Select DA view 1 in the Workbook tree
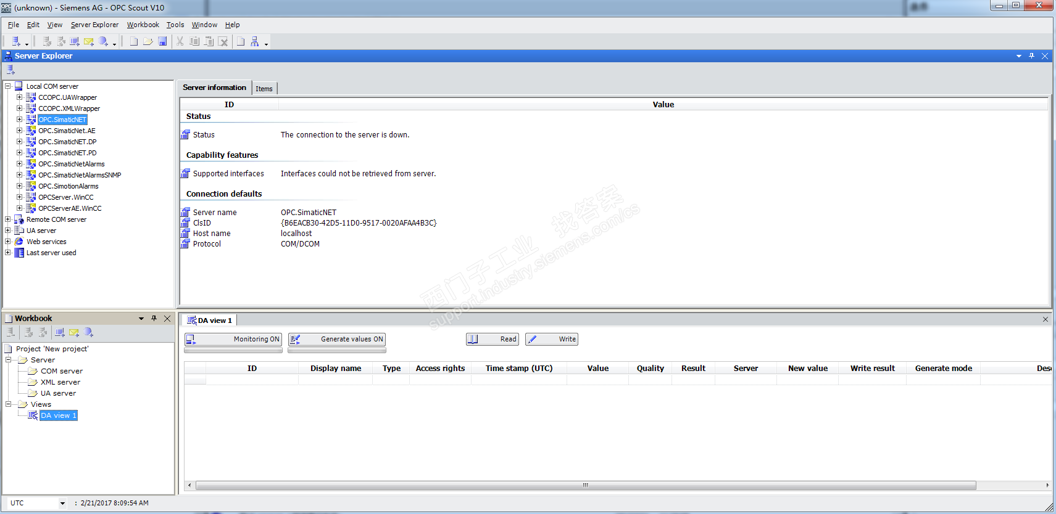The image size is (1056, 514). [59, 415]
